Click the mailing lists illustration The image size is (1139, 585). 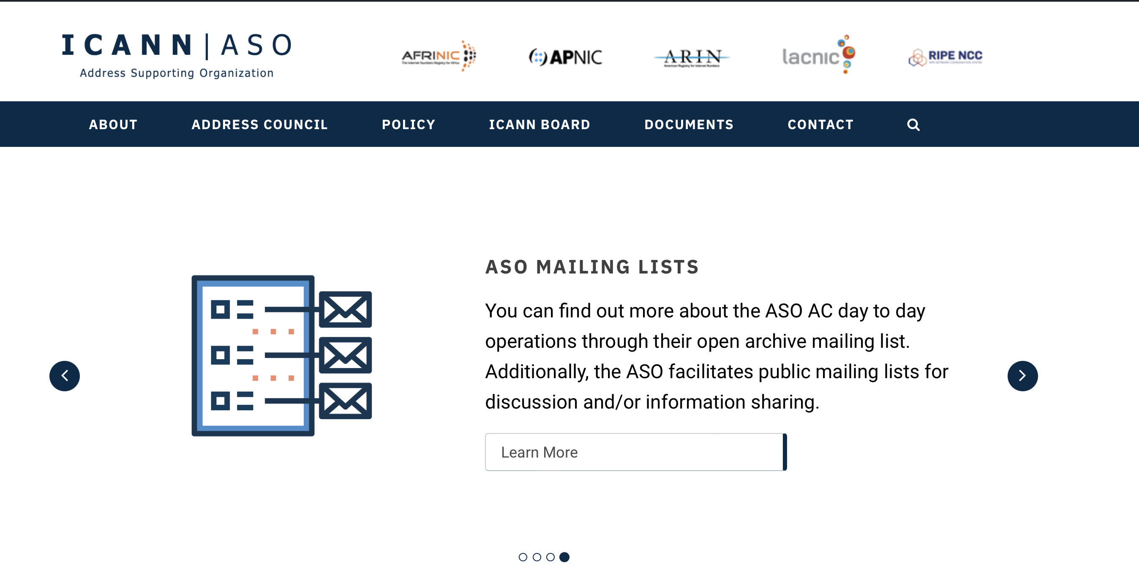click(x=282, y=356)
